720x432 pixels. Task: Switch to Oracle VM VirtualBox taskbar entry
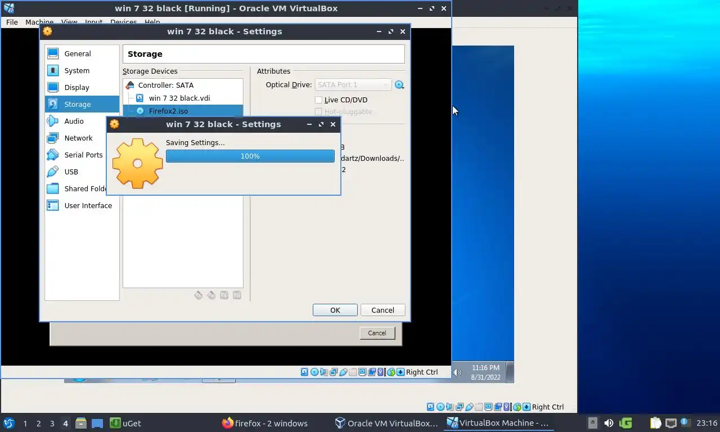point(386,423)
